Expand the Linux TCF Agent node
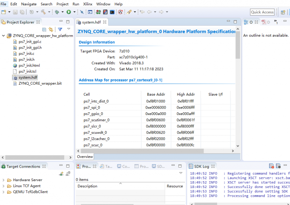This screenshot has width=290, height=205. click(3, 186)
